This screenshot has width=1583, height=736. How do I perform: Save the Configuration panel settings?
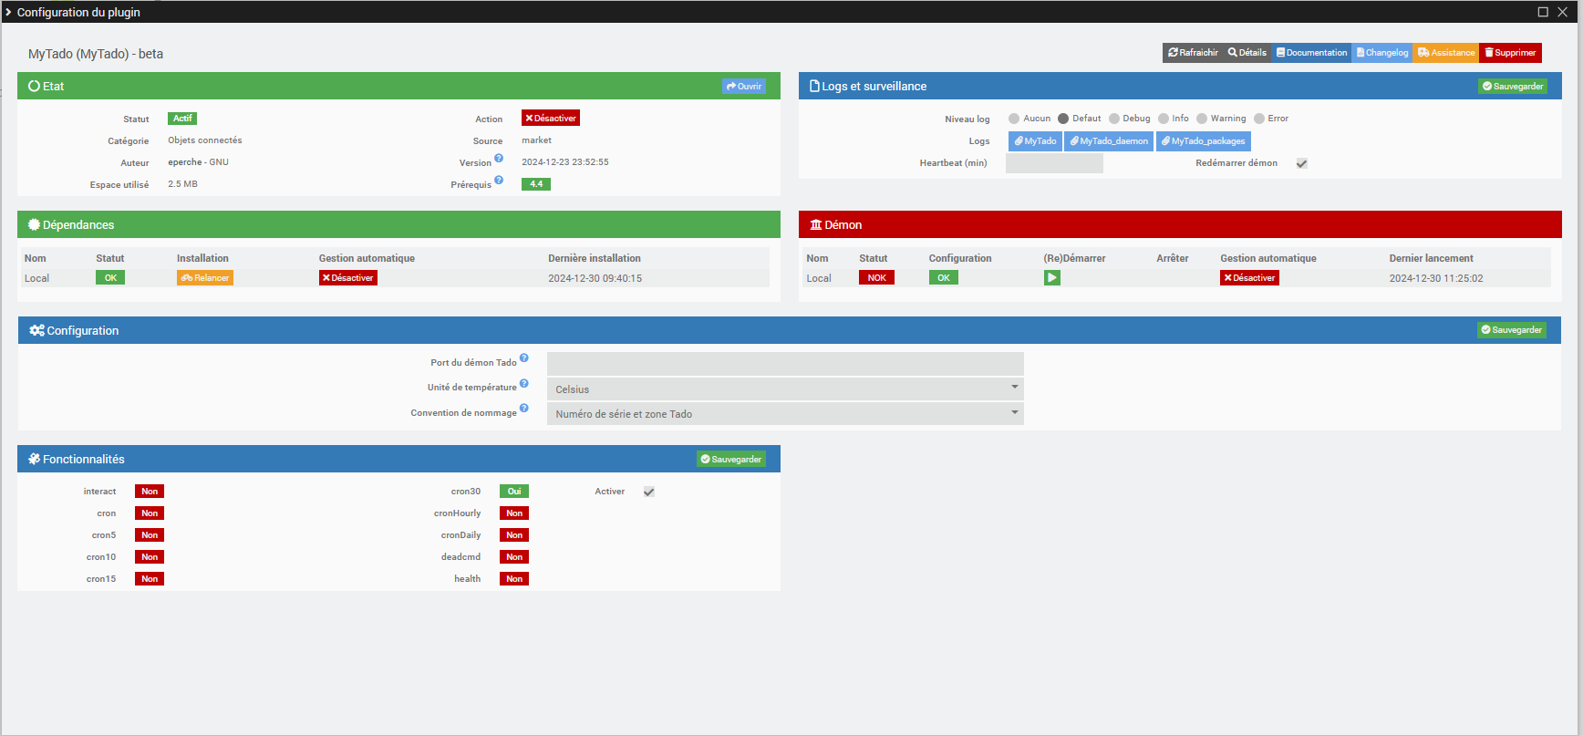1512,330
